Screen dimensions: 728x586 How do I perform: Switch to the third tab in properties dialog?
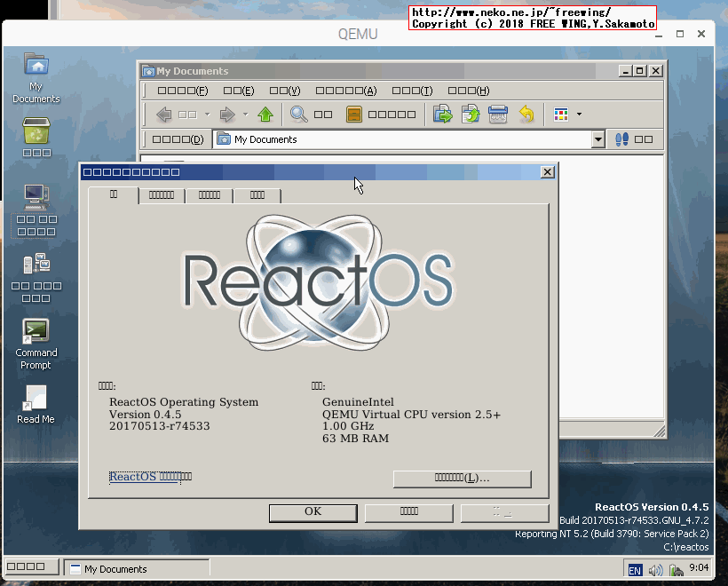click(210, 195)
